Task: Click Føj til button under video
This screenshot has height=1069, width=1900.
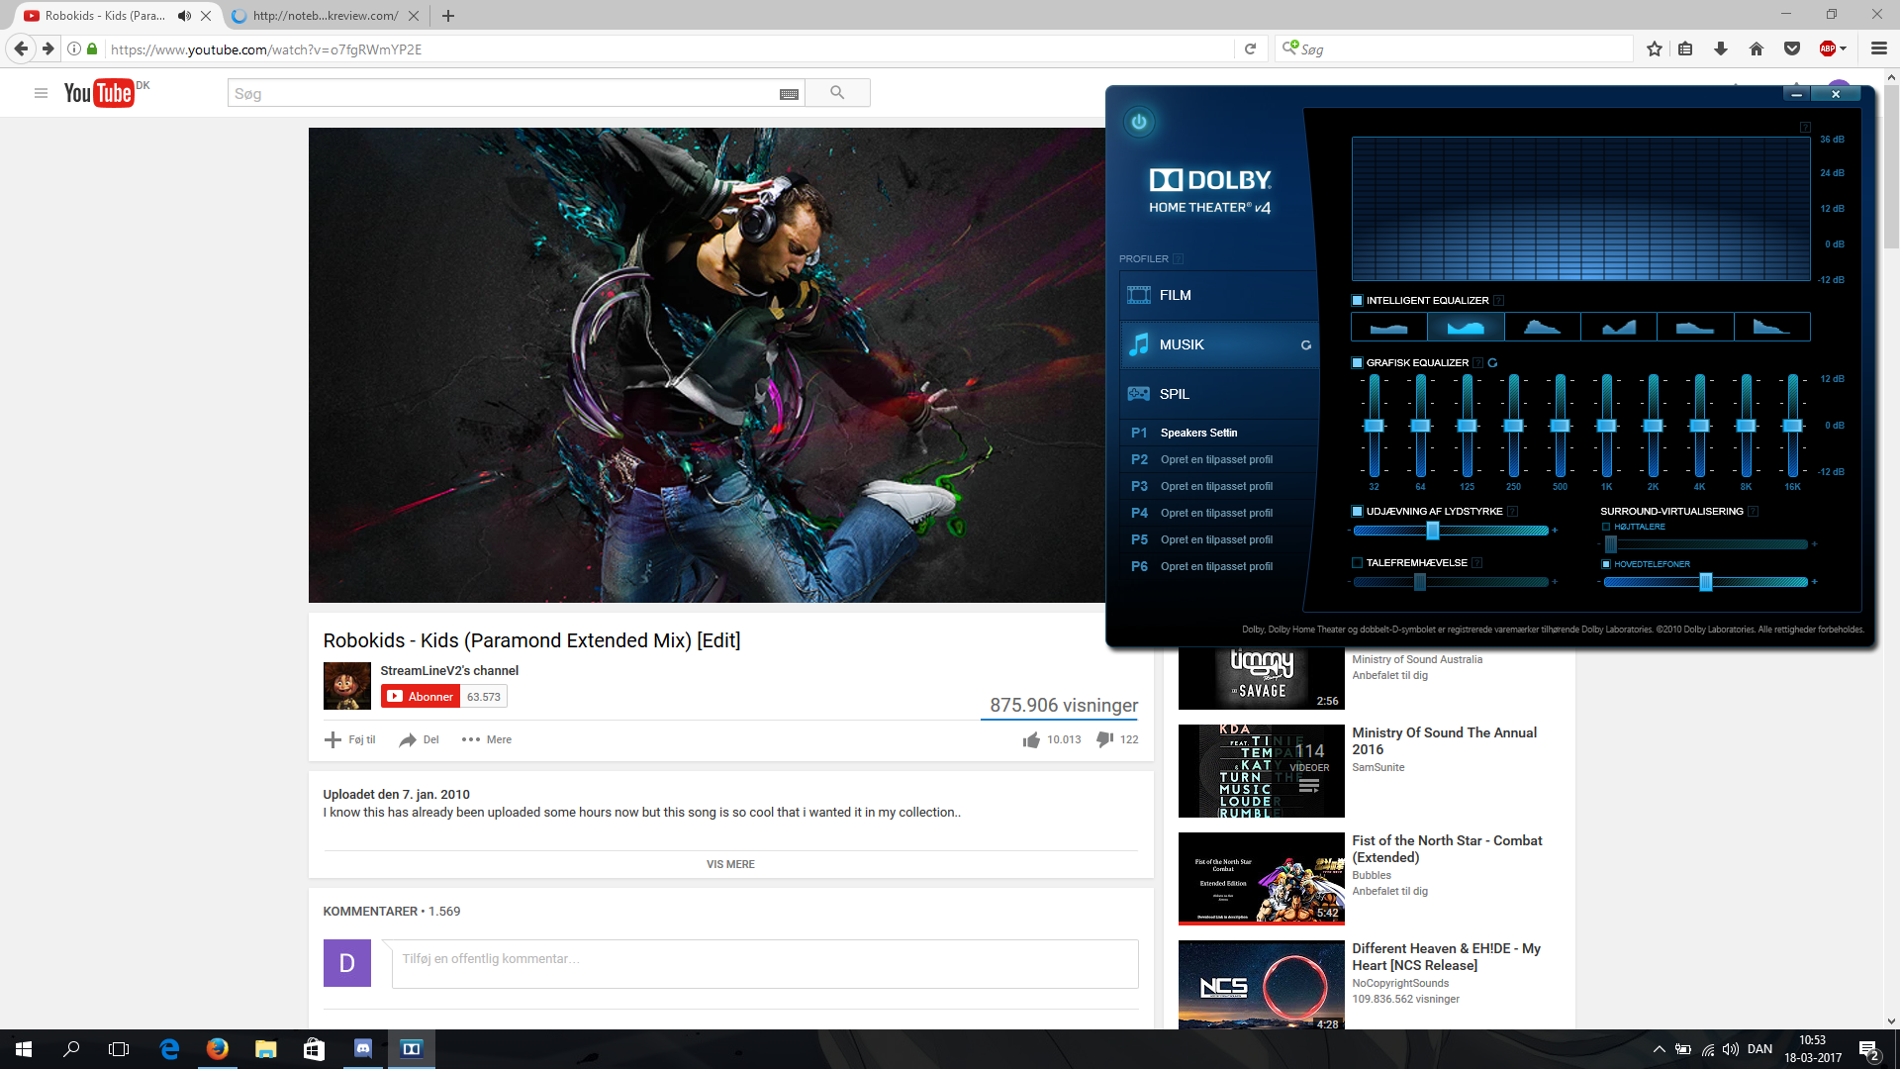Action: point(350,740)
